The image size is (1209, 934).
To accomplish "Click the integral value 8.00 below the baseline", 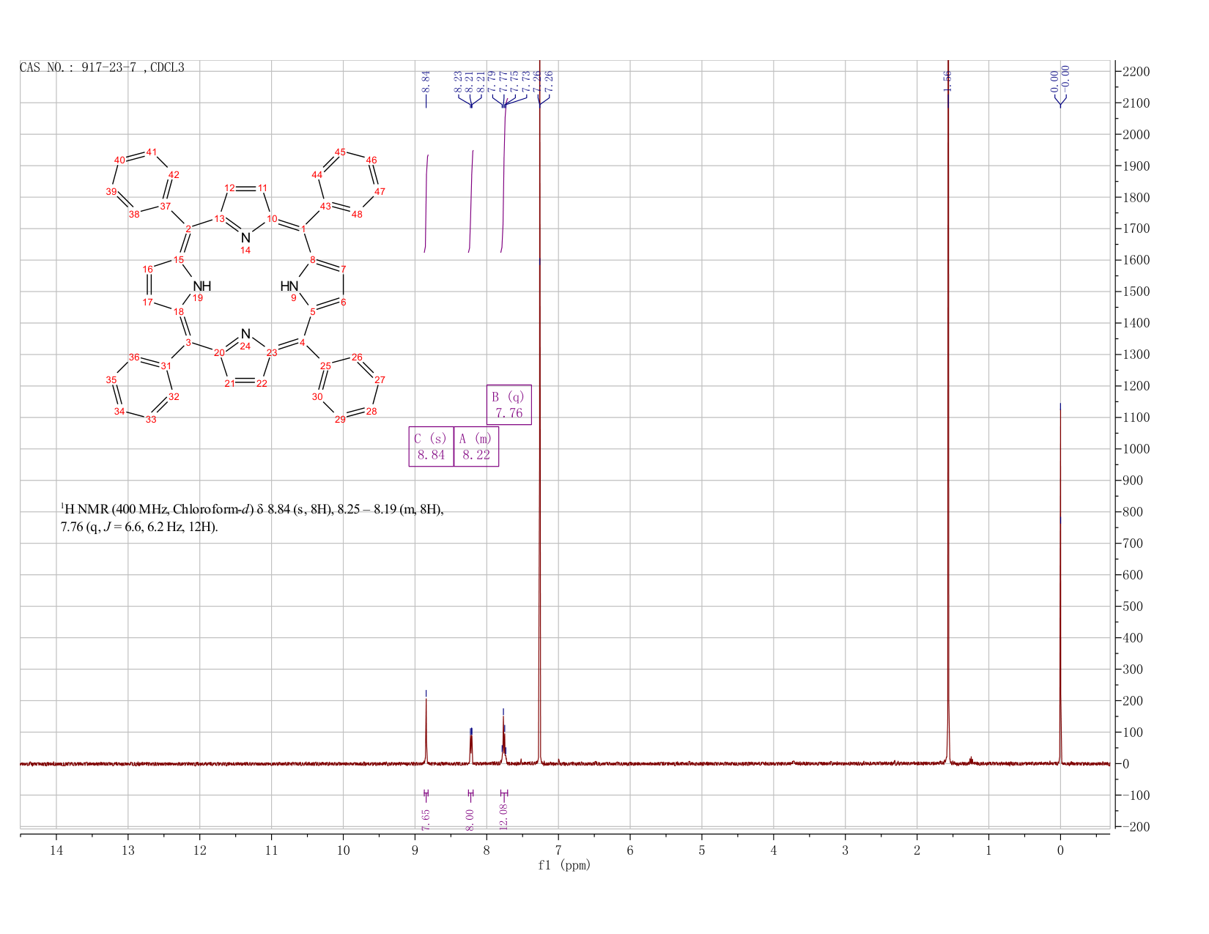I will point(470,820).
